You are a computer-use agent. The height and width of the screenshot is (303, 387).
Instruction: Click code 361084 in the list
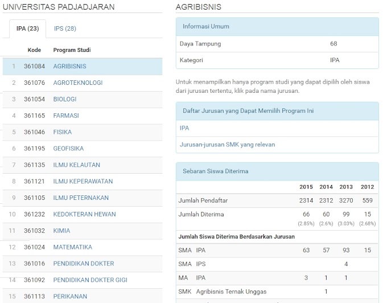click(34, 66)
